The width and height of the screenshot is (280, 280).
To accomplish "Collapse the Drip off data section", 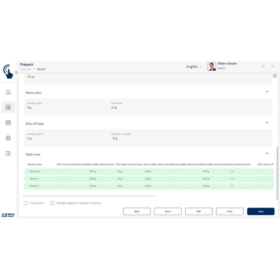I will pos(267,122).
